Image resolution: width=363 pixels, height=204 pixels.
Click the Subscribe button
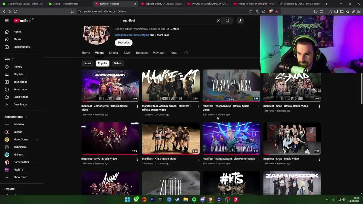point(123,42)
